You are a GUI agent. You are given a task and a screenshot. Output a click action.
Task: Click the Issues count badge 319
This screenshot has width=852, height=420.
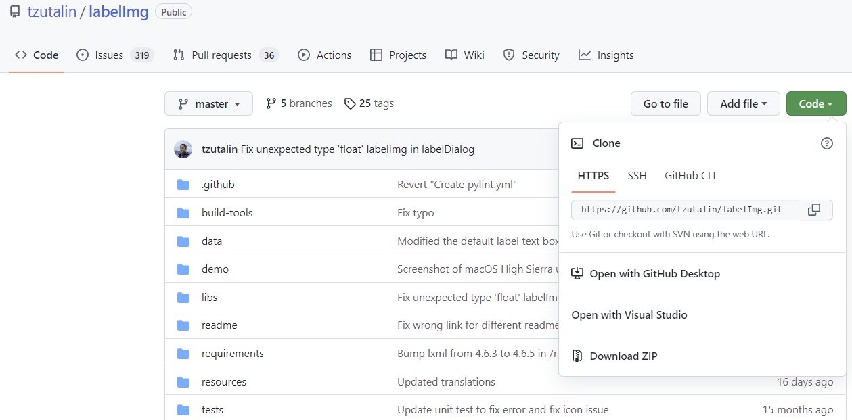[x=141, y=55]
